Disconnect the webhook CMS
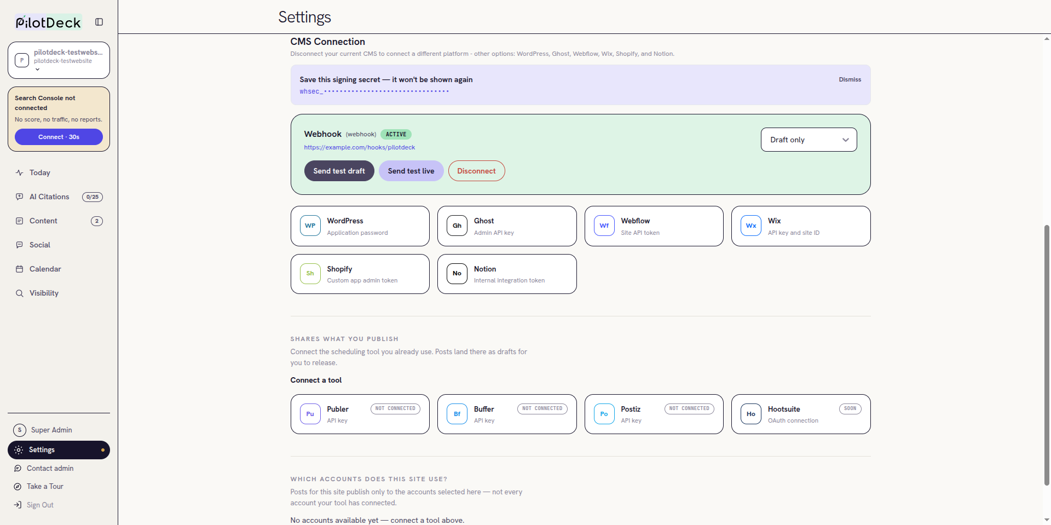 (x=476, y=171)
